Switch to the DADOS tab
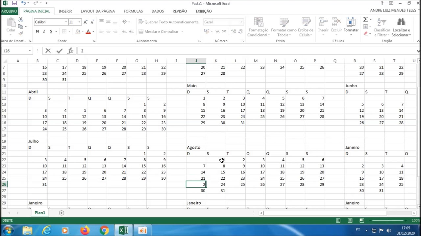 tap(158, 11)
